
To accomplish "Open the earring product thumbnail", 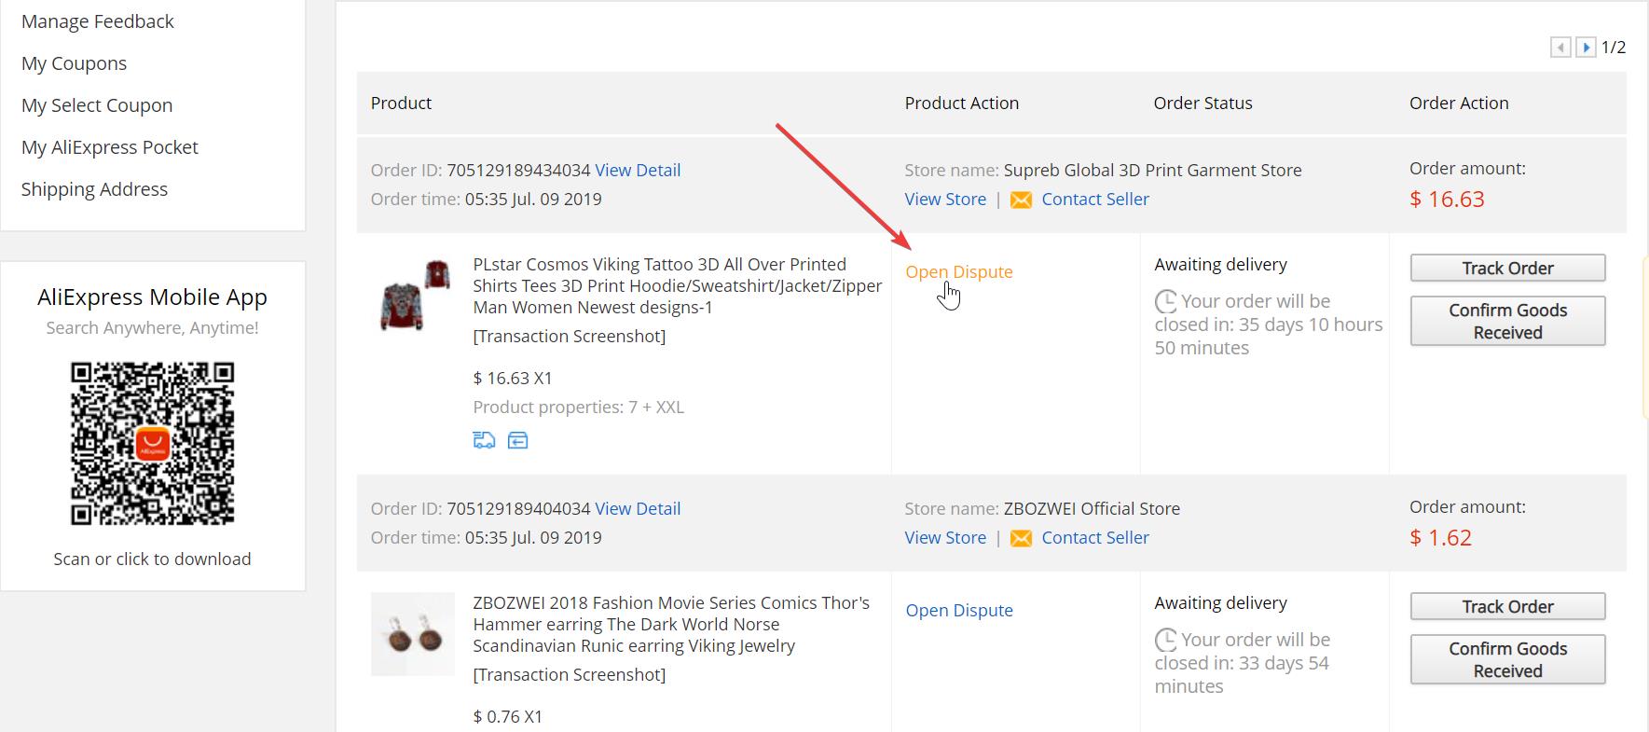I will click(413, 634).
